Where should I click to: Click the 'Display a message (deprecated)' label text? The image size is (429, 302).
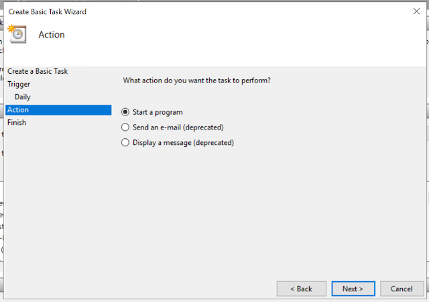183,142
